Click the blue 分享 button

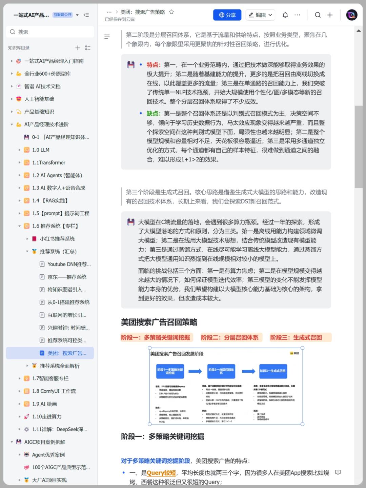pos(227,15)
